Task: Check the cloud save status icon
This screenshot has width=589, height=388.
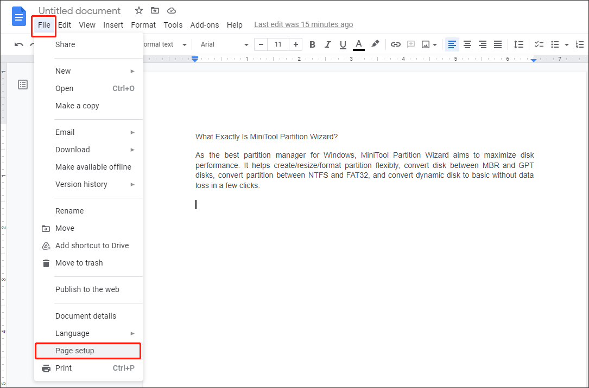Action: click(172, 10)
